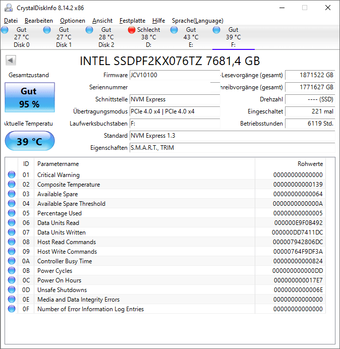The width and height of the screenshot is (340, 349).
Task: Open the Hilfe menu
Action: [x=158, y=21]
